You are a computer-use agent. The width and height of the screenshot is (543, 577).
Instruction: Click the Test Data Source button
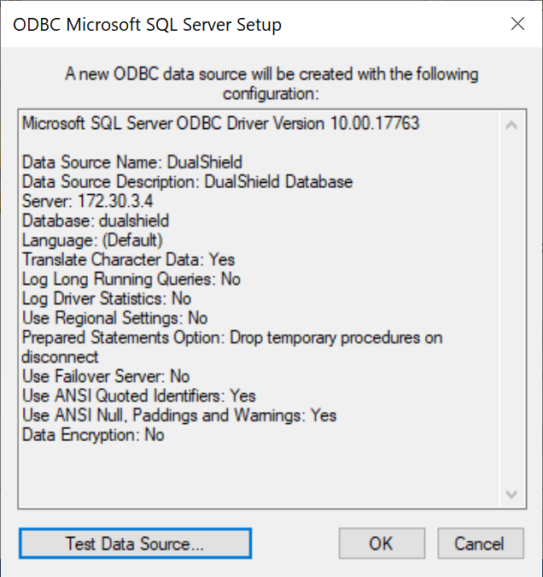(x=135, y=543)
